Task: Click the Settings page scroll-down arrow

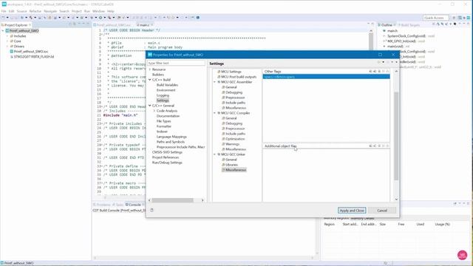Action: 396,199
